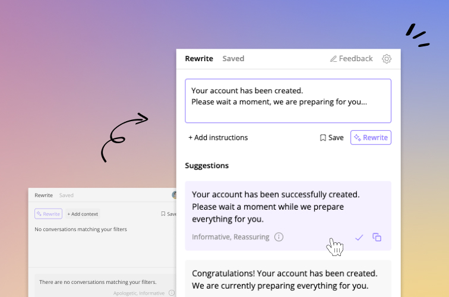Show info for Informative, Reassuring tone
This screenshot has height=297, width=449.
click(279, 237)
